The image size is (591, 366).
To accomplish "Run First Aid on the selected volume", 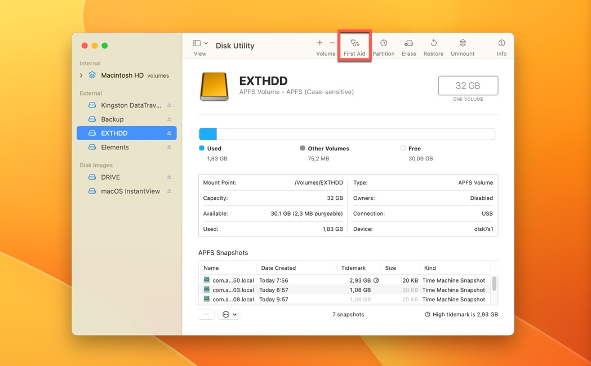I will [x=354, y=46].
